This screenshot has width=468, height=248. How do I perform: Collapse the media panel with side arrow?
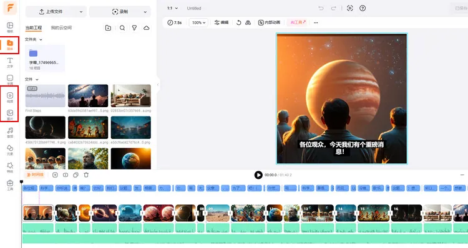tap(158, 84)
